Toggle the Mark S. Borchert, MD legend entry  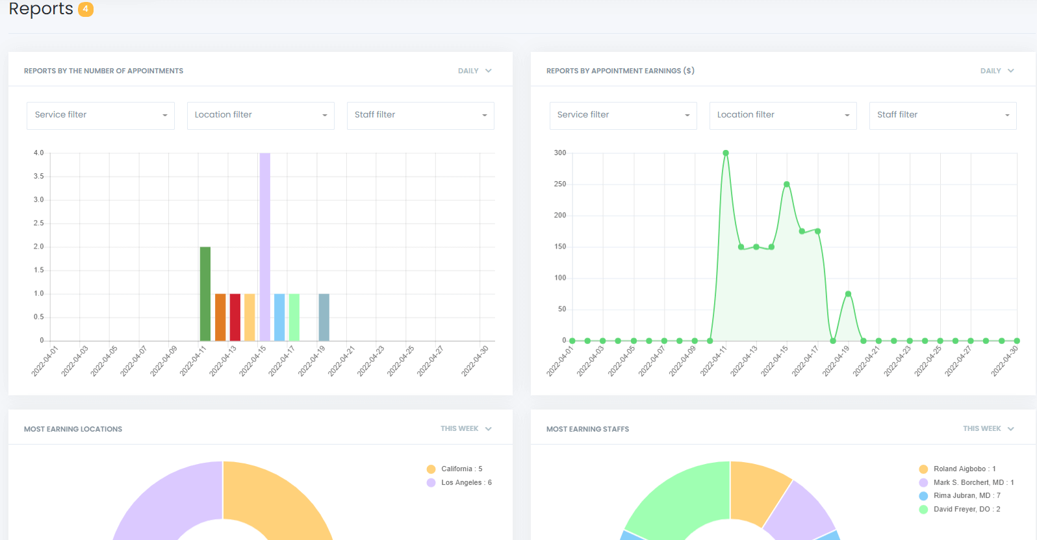tap(967, 483)
